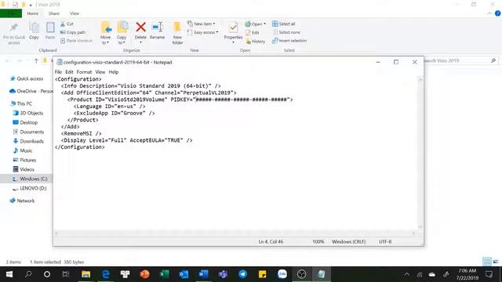Open Excel from taskbar
The width and height of the screenshot is (502, 282).
pos(164,274)
